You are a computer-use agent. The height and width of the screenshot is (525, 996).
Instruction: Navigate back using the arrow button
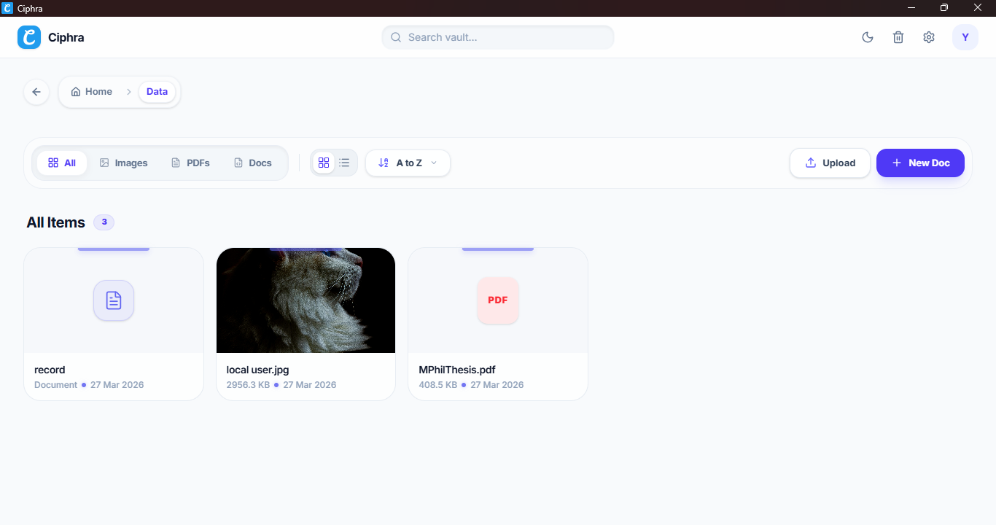click(x=36, y=92)
